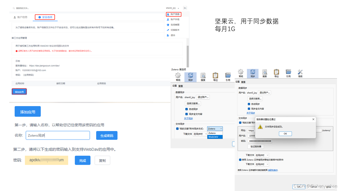Toggle the "我的文献"附件同步方式 checkbox
Screen dimensions: 341x191
tap(177, 129)
